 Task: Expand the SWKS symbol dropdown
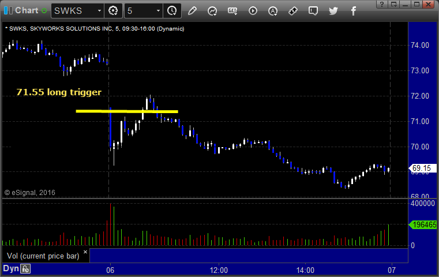99,11
